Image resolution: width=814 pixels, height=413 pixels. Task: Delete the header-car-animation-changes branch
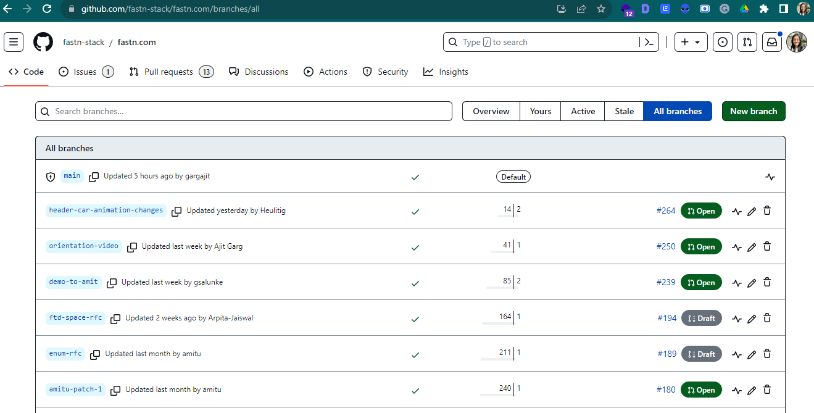coord(767,211)
